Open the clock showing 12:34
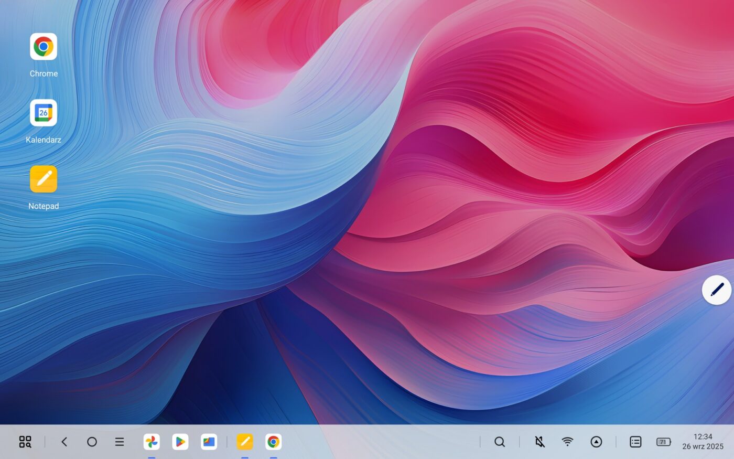 pos(703,441)
